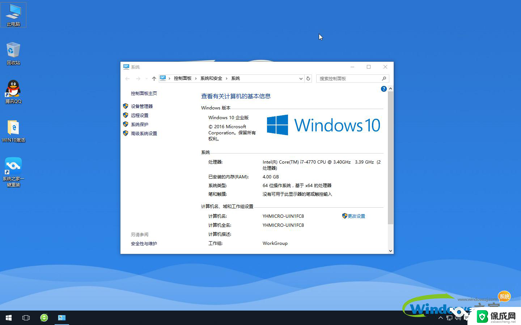Select 系统之家一键重装 desktop shortcut
Screen dimensions: 521x325
tap(13, 172)
